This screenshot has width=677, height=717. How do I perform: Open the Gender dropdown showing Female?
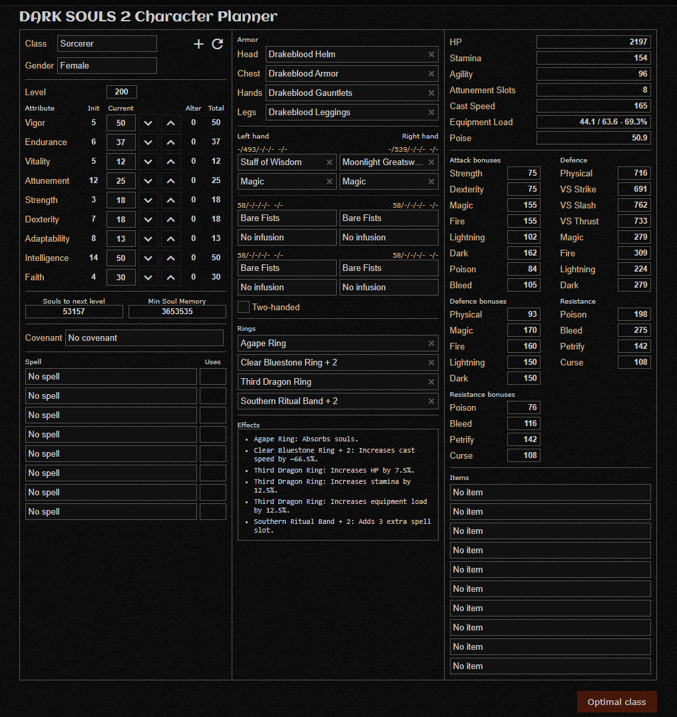[x=107, y=66]
